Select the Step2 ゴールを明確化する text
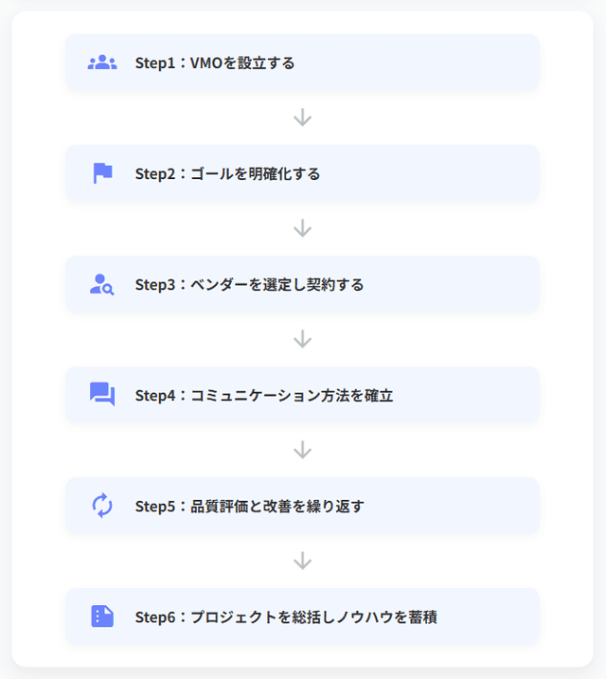Image resolution: width=606 pixels, height=679 pixels. [227, 174]
